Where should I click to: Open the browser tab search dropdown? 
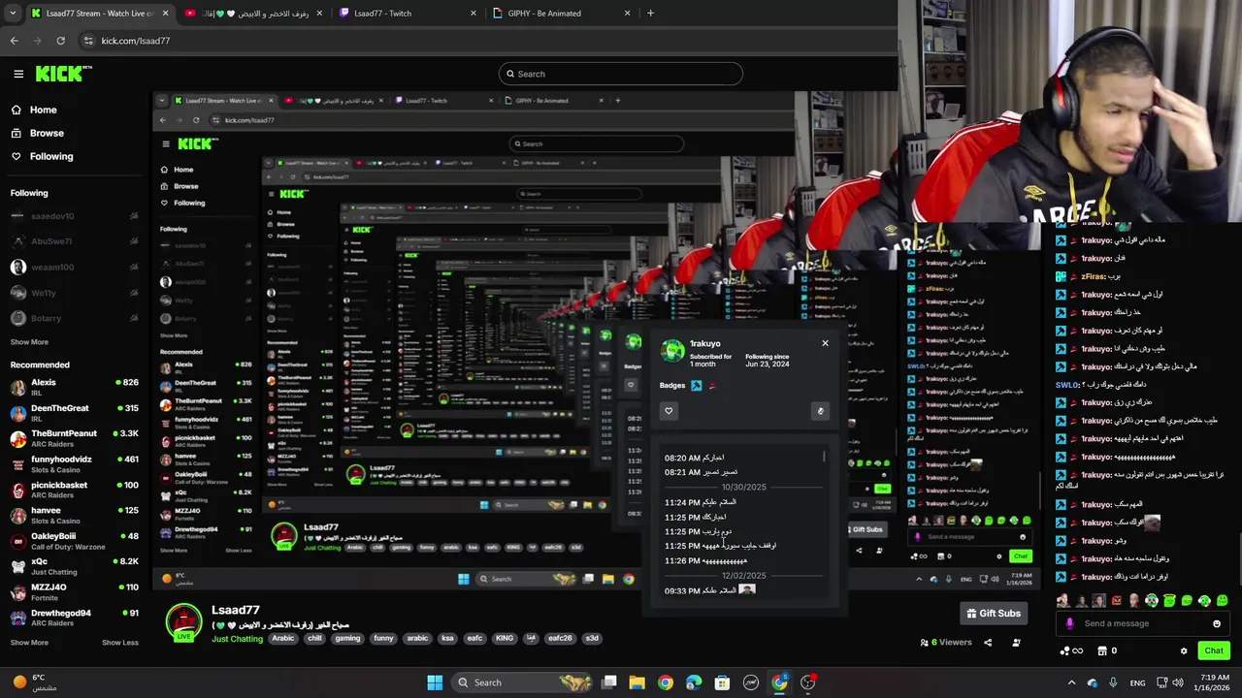12,14
